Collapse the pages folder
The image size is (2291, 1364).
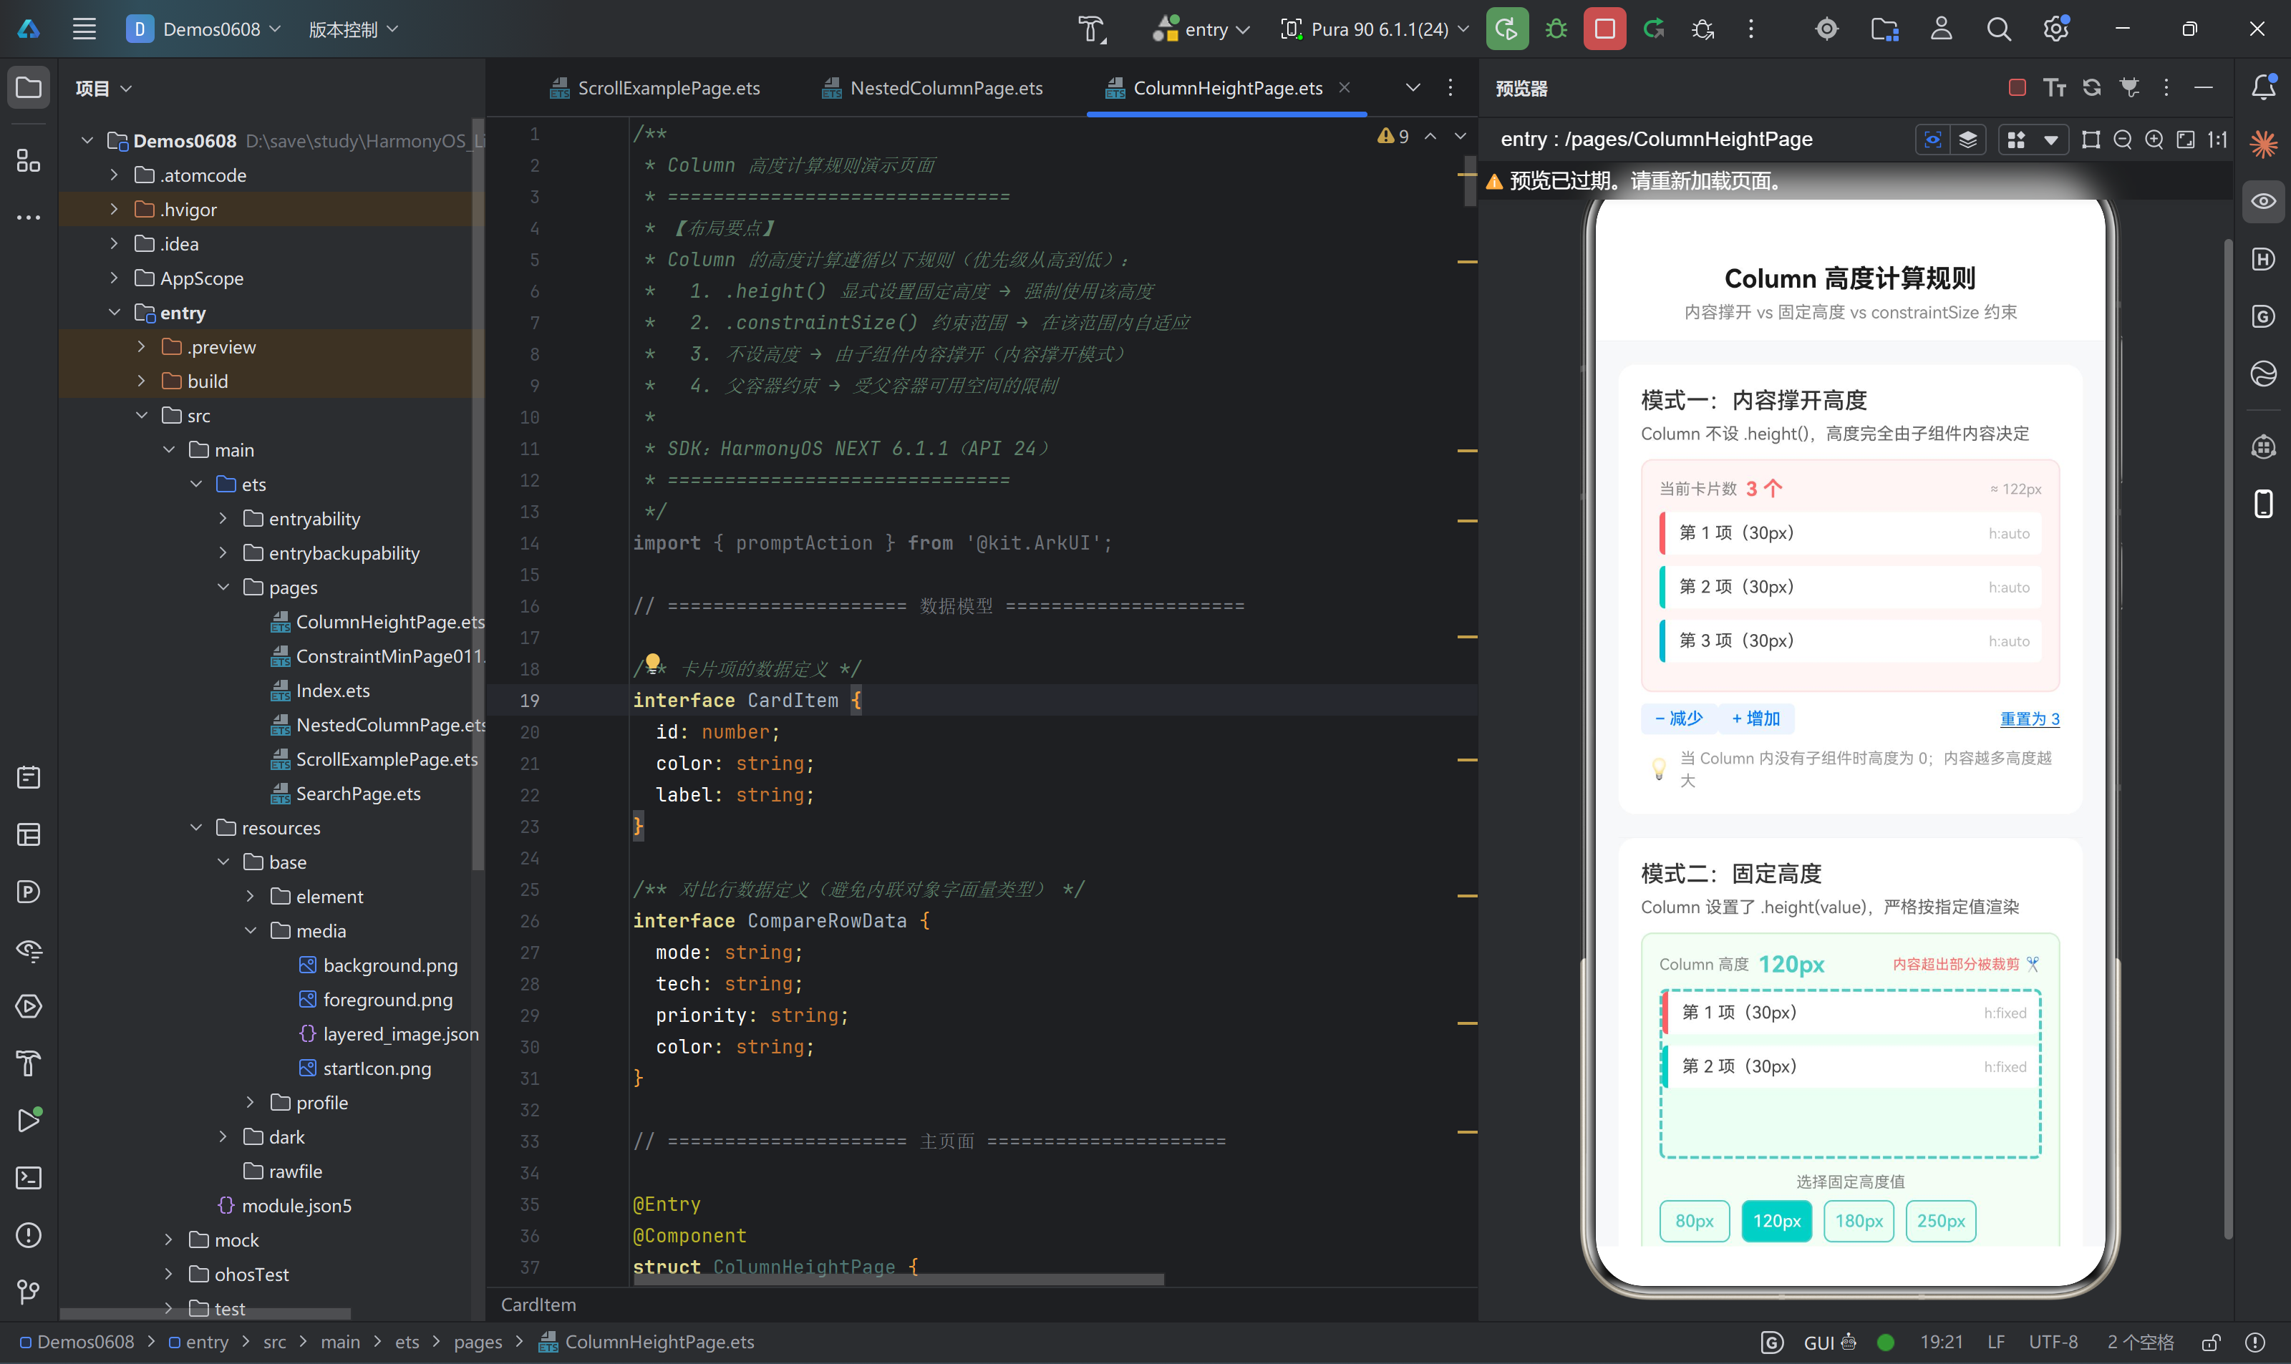click(223, 588)
